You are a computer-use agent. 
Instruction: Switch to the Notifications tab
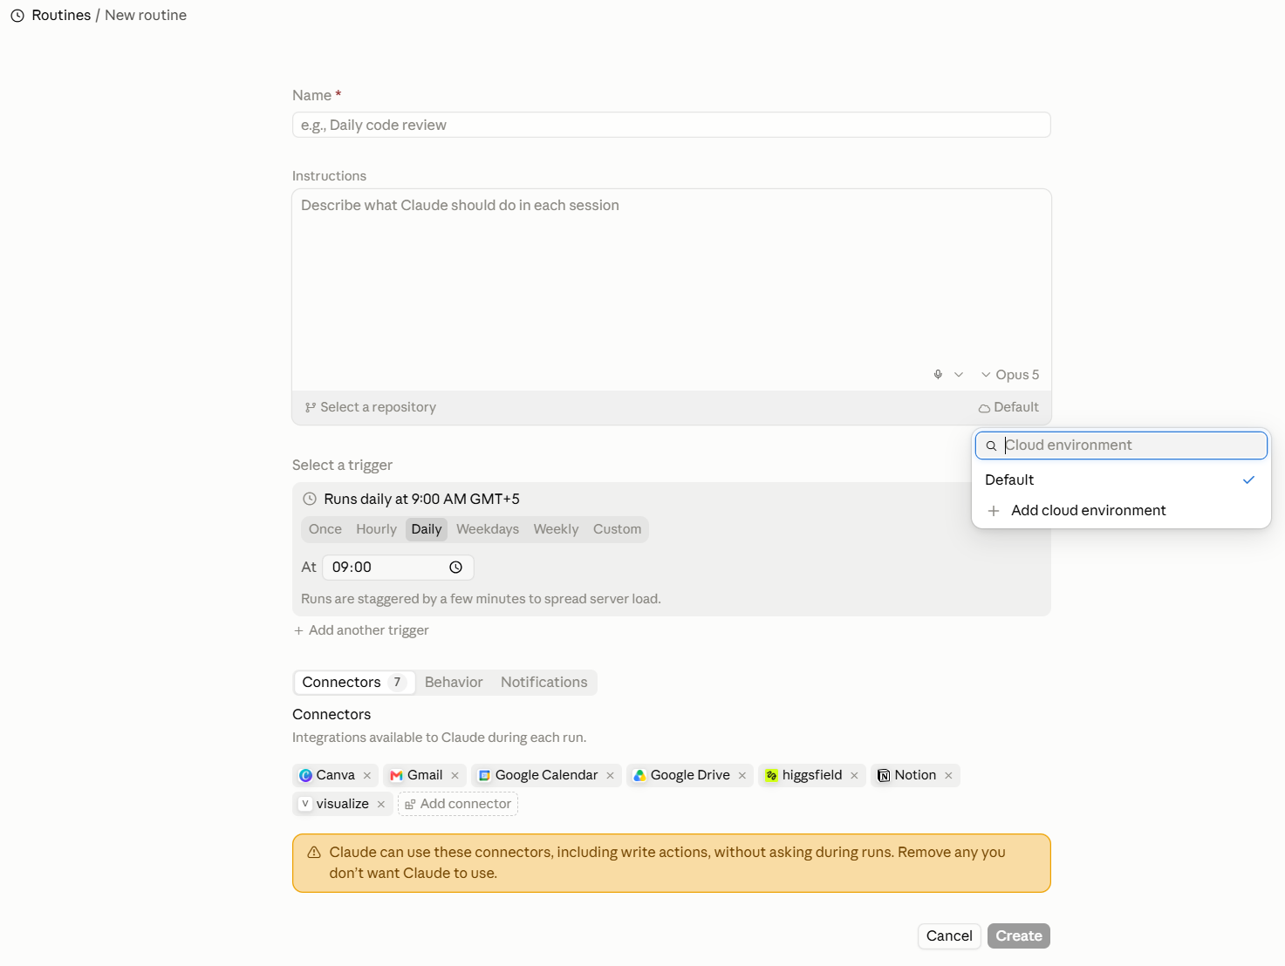tap(544, 683)
